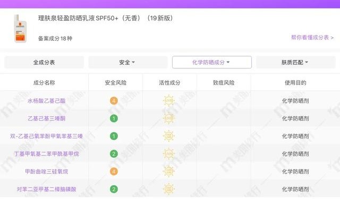Click sun UV icon in 双-乙基己氧苯酚甲氧苯基三嗪 row
This screenshot has height=199, width=340.
pos(169,136)
